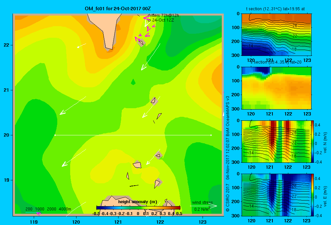The height and width of the screenshot is (225, 331).
Task: Click the 'wind stress' legend label
Action: click(x=203, y=202)
